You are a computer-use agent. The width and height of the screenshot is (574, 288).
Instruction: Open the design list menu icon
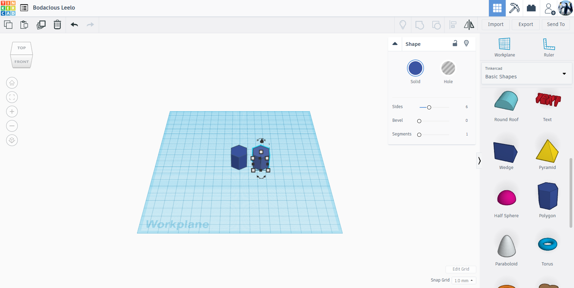(24, 8)
